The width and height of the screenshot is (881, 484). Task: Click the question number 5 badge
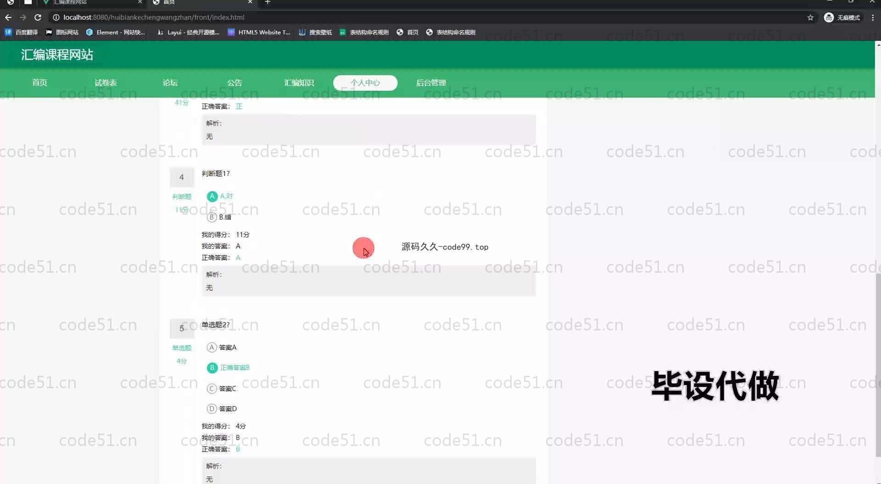tap(182, 329)
